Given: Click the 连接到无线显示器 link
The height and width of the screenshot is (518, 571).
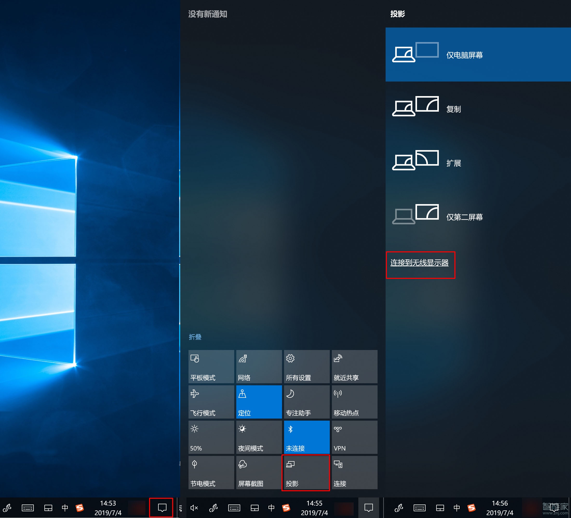Looking at the screenshot, I should coord(419,263).
